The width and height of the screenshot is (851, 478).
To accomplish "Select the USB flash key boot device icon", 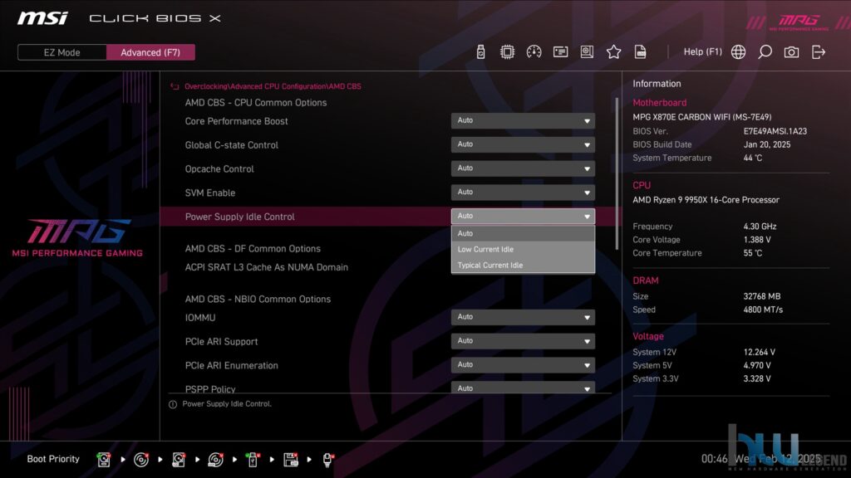I will click(x=253, y=460).
